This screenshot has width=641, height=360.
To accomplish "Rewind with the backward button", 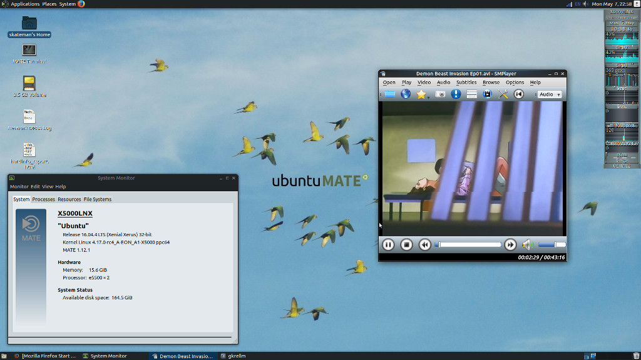I will coord(425,244).
